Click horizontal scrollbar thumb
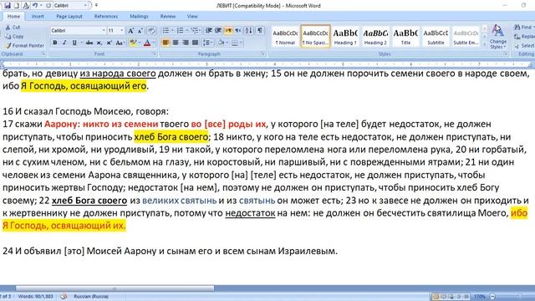Image resolution: width=535 pixels, height=301 pixels. tap(115, 288)
